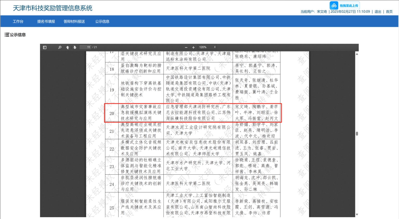The width and height of the screenshot is (399, 219).
Task: Click project title 典型城市灾害事故应急救援模拟演练关键技术研究与应用
Action: click(141, 113)
